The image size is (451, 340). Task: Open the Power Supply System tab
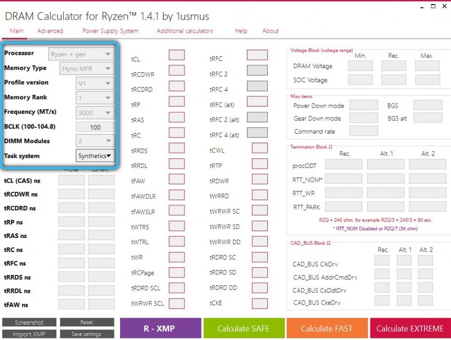[x=110, y=31]
